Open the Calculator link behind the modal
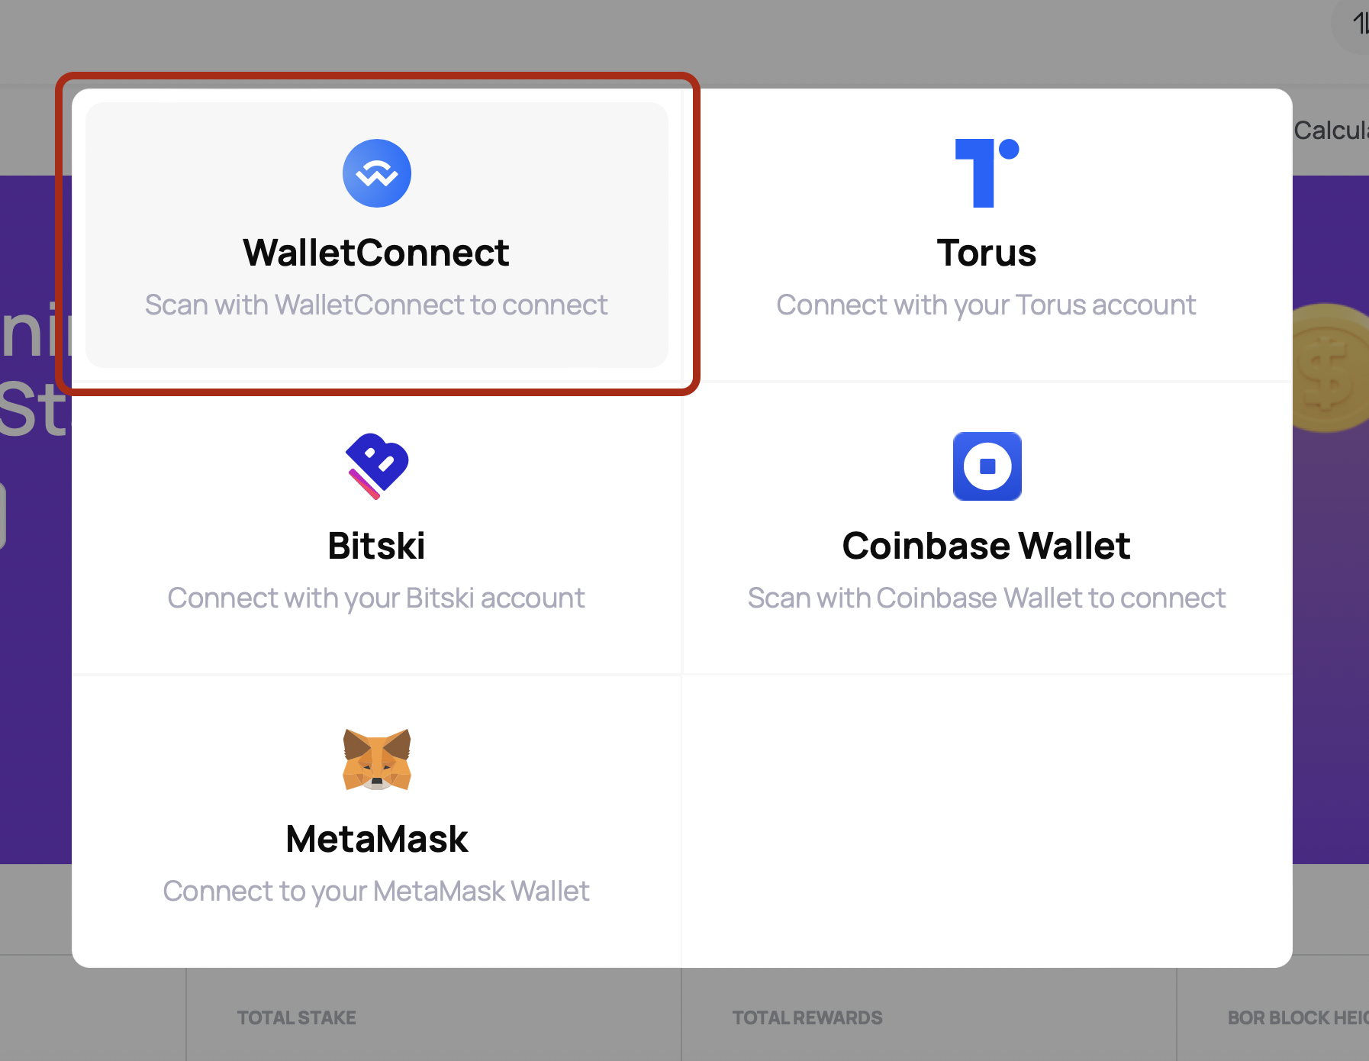Image resolution: width=1369 pixels, height=1061 pixels. tap(1331, 130)
